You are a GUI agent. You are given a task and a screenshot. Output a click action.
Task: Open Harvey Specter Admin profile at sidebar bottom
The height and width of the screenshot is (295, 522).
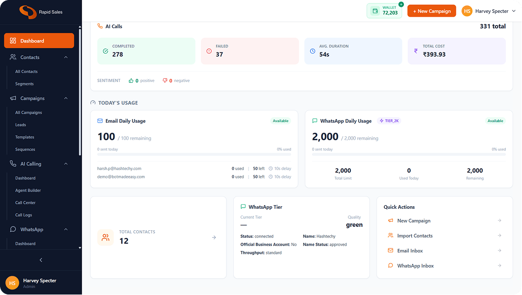point(41,283)
